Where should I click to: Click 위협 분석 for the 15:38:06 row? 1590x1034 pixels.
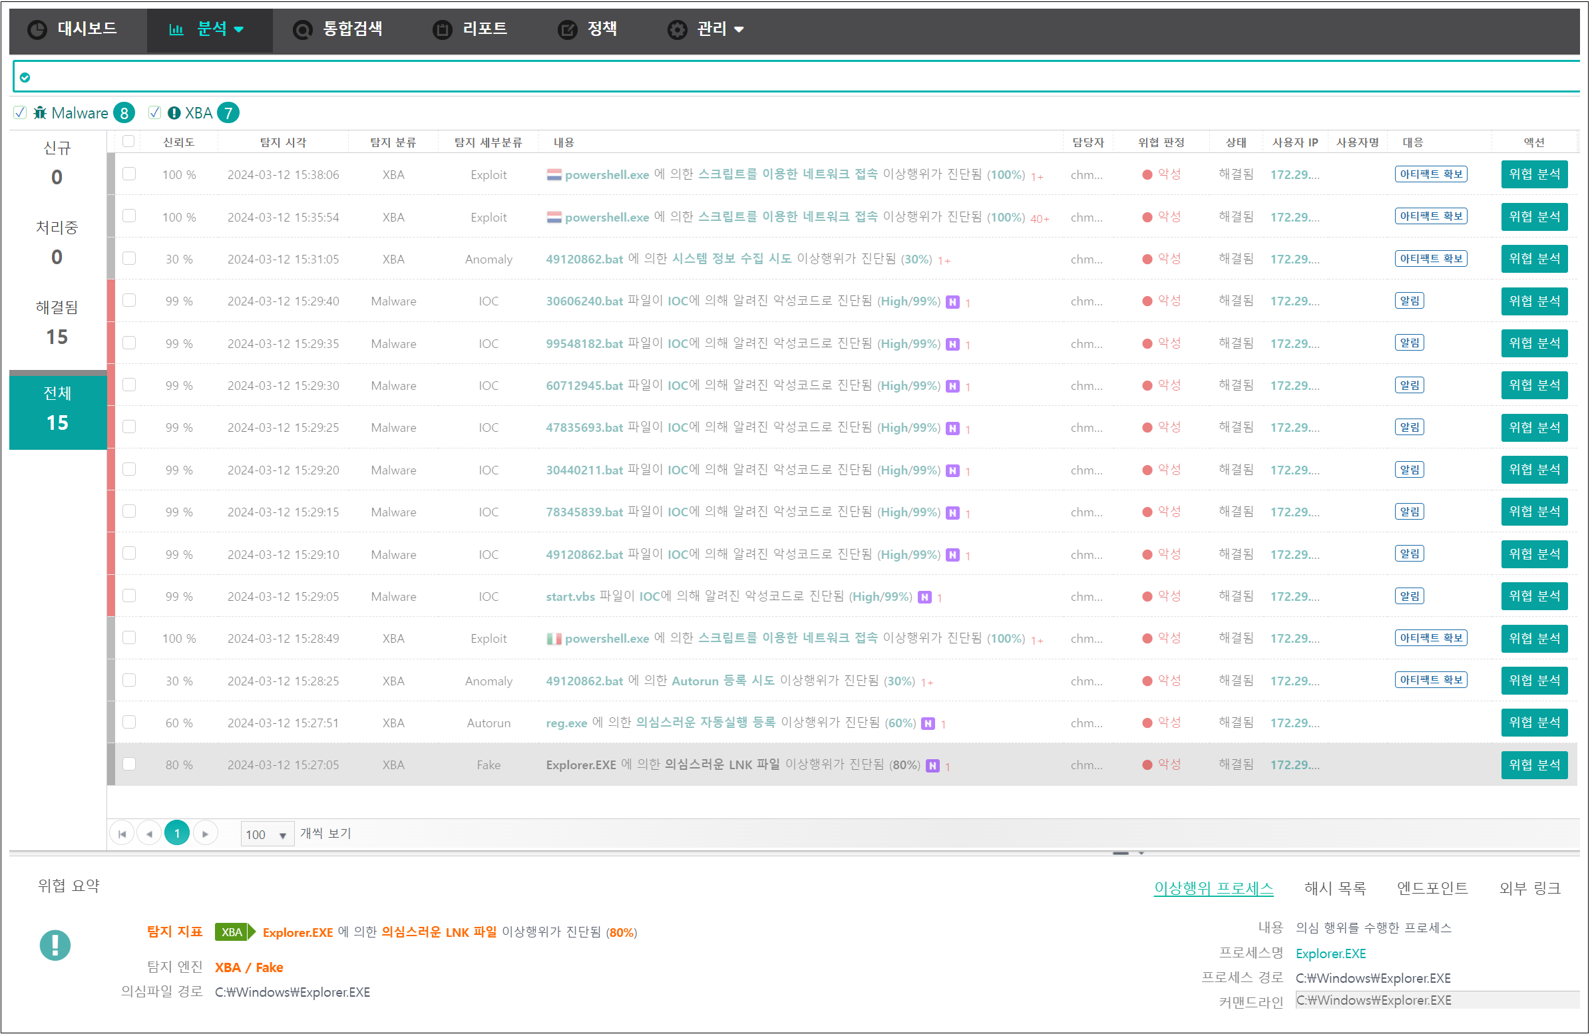(x=1535, y=174)
